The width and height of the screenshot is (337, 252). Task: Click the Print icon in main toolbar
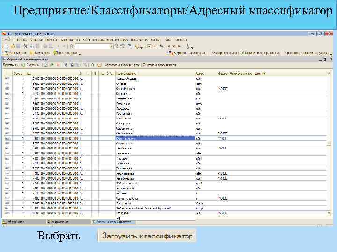45,46
